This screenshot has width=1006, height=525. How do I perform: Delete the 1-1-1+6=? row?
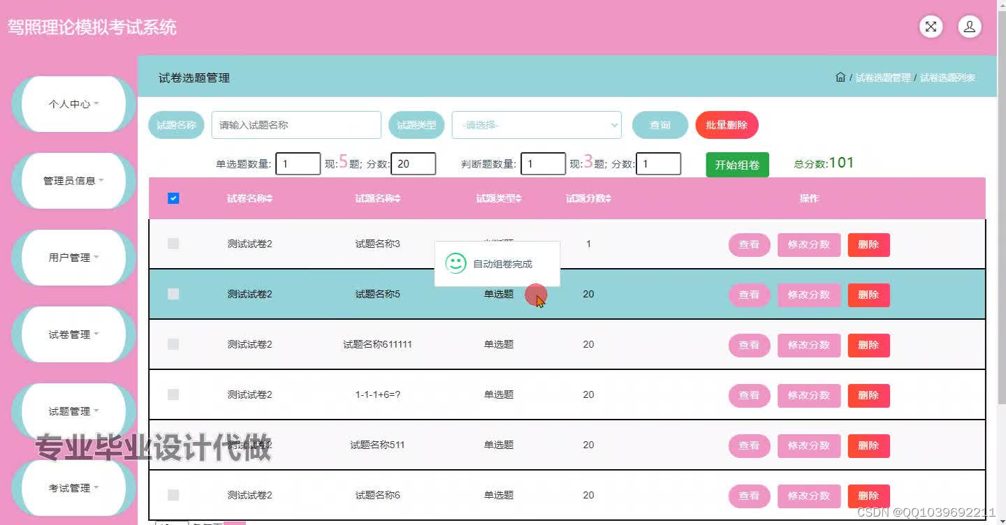coord(868,396)
